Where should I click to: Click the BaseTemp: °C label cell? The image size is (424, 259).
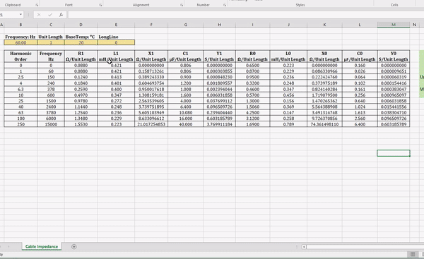(81, 37)
